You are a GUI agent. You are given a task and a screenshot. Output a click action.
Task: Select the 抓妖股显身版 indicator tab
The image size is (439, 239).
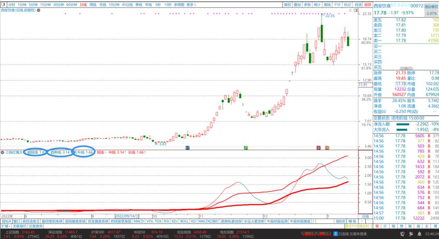coord(121,221)
